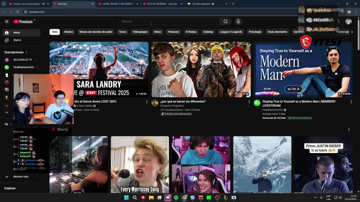Open the Sara Landry channel link
The width and height of the screenshot is (360, 202).
click(85, 106)
